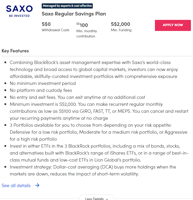Click the No entry and exit fees bullet
The image size is (193, 200).
pyautogui.click(x=77, y=97)
